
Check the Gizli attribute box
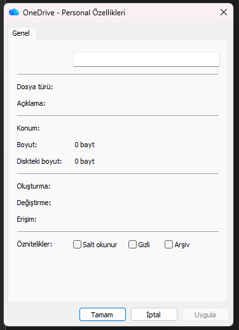[132, 245]
